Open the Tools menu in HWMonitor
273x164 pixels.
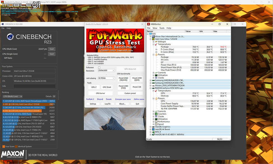pyautogui.click(x=162, y=28)
